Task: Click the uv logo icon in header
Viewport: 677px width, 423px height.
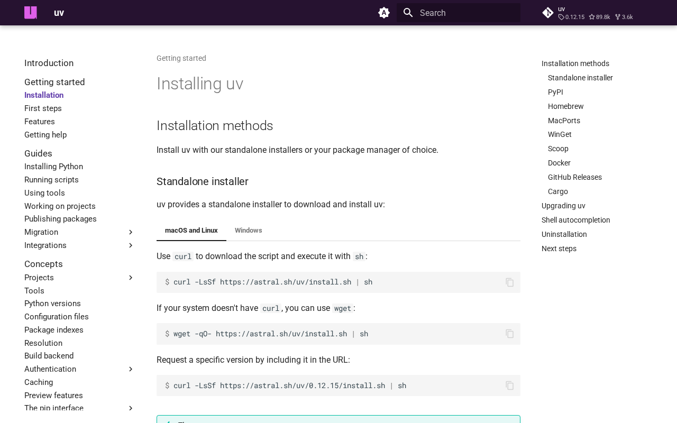Action: tap(31, 13)
